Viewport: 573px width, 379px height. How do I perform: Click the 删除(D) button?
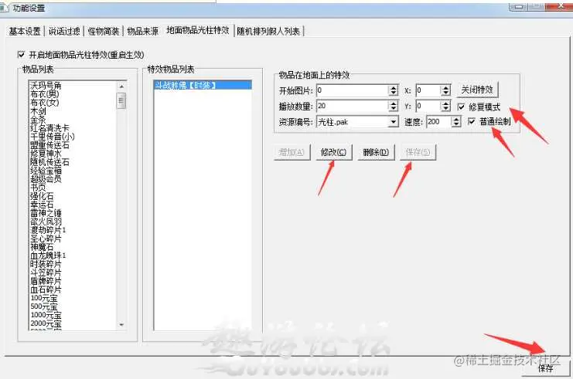[376, 152]
